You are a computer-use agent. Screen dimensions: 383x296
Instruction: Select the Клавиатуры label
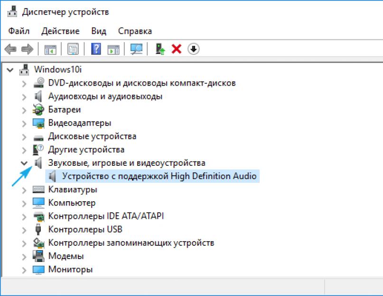click(73, 189)
